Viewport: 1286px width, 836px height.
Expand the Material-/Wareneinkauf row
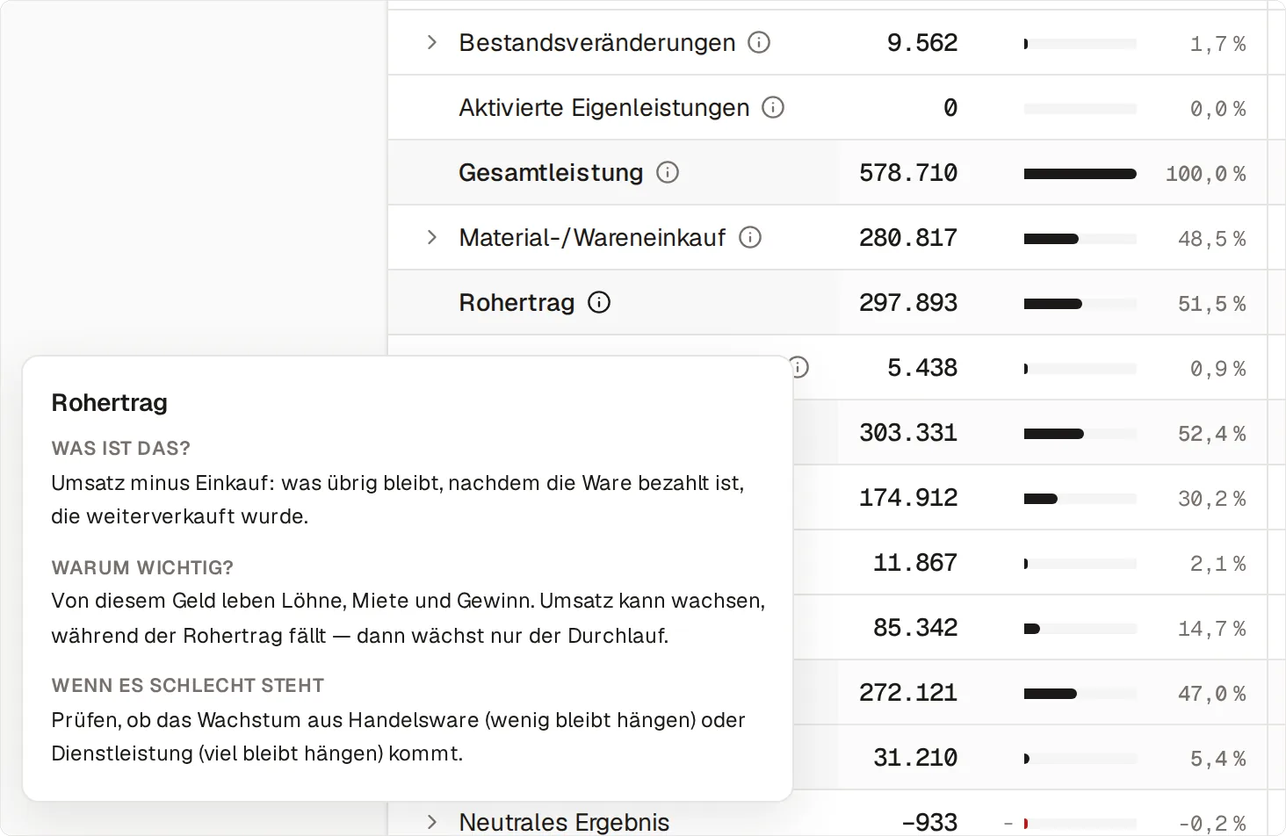pyautogui.click(x=431, y=237)
